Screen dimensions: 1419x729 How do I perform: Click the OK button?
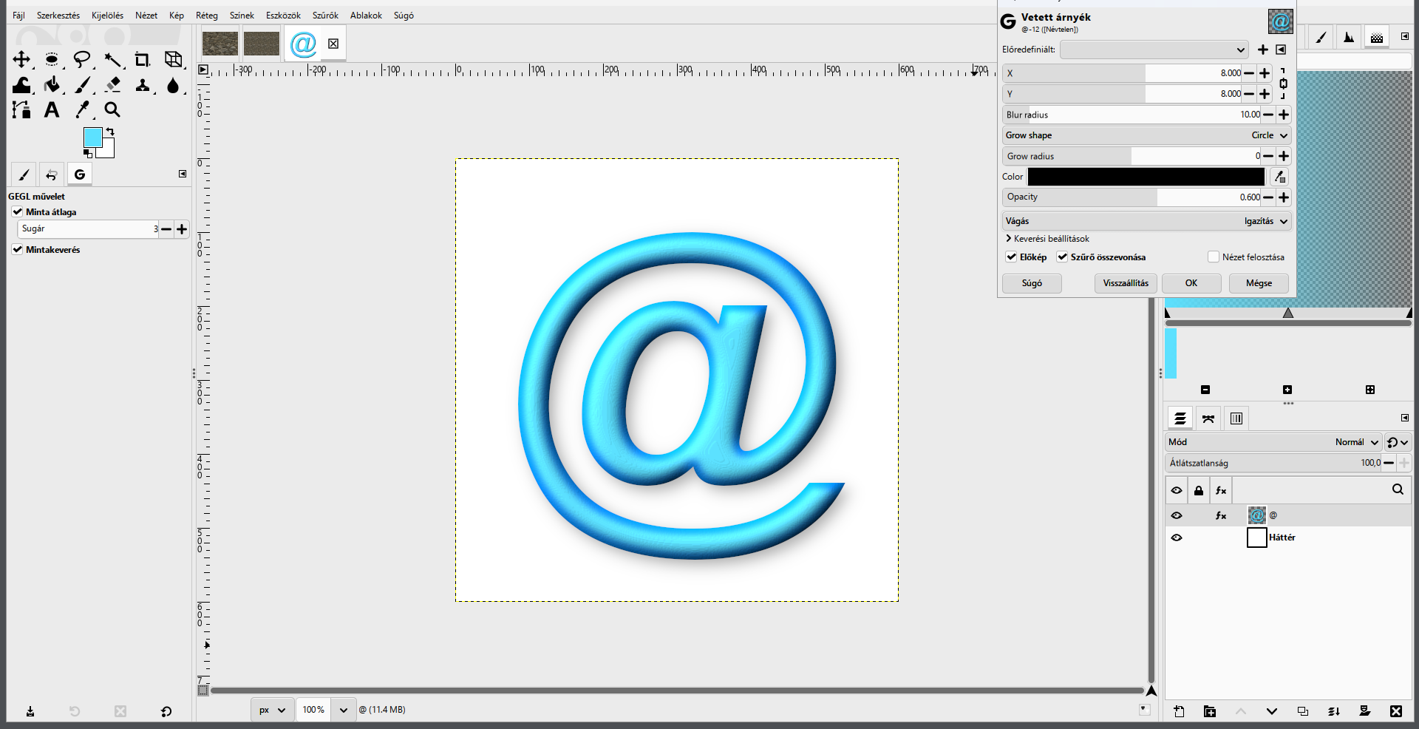pos(1191,283)
